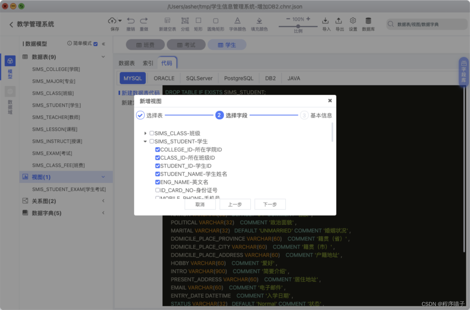Screen dimensions: 470x310
Task: Click the undo arrow icon
Action: click(131, 21)
